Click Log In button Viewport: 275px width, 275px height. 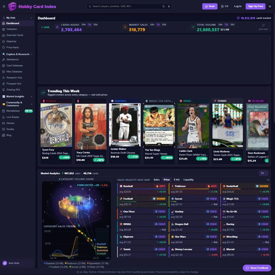[237, 6]
